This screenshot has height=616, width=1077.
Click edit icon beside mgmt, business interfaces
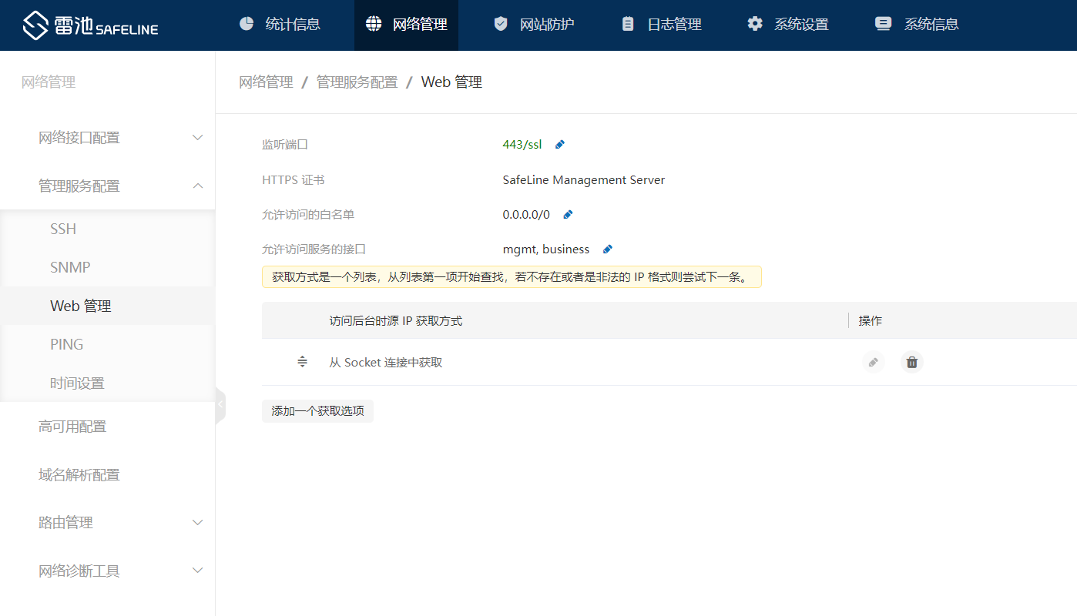point(607,249)
